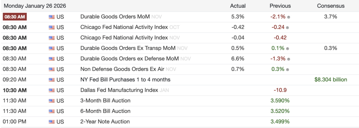Click the US flag beside Durable Goods Orders MoM
Viewport: 359px width, 128px height.
click(51, 17)
